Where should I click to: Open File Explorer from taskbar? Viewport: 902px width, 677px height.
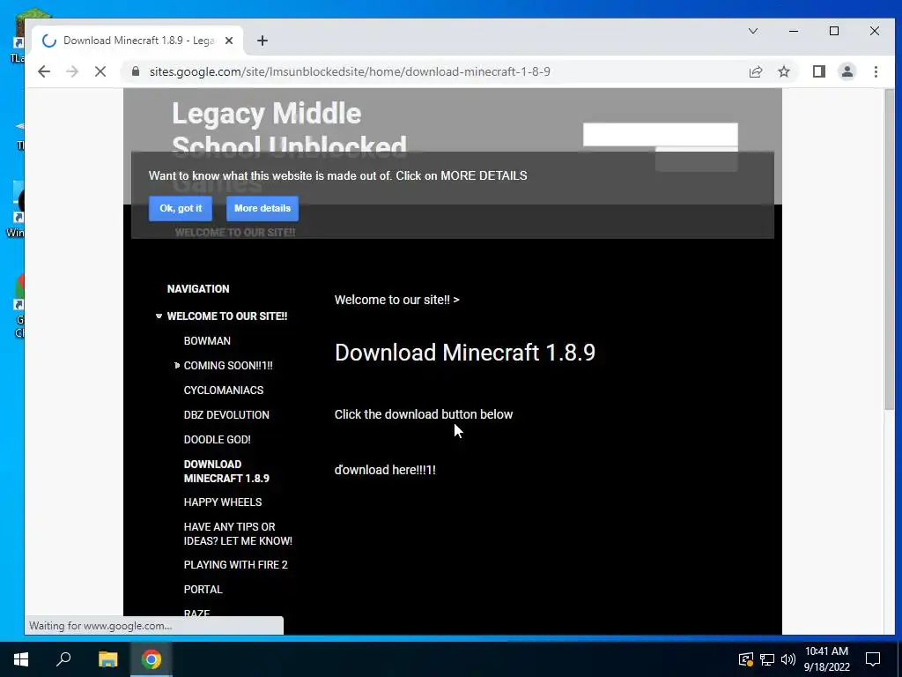coord(107,659)
